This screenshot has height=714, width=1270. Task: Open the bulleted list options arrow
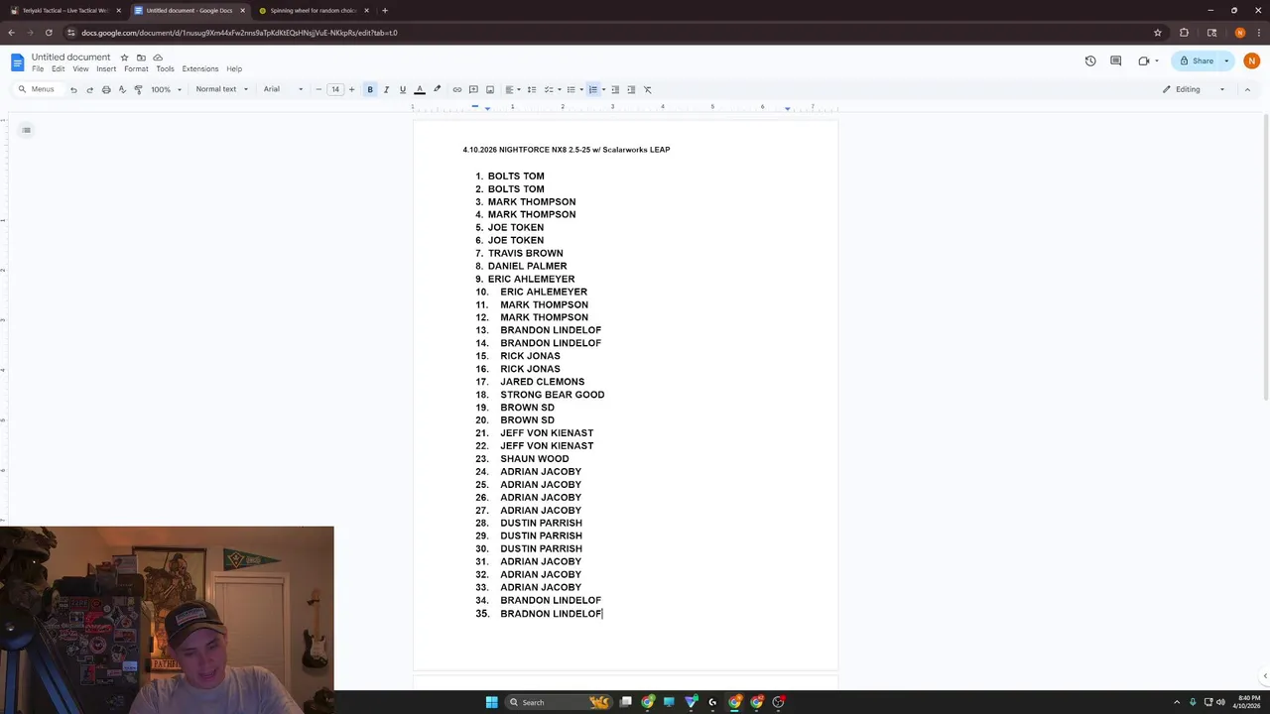[x=581, y=89]
